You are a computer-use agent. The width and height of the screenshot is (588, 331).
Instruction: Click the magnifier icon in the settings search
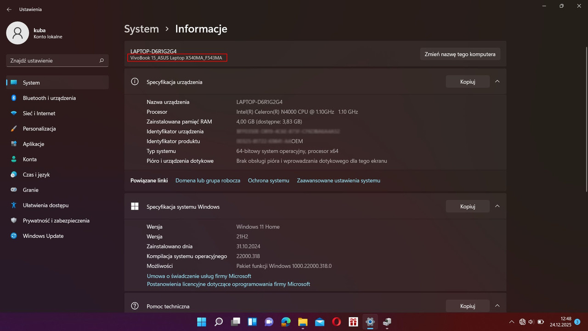102,60
